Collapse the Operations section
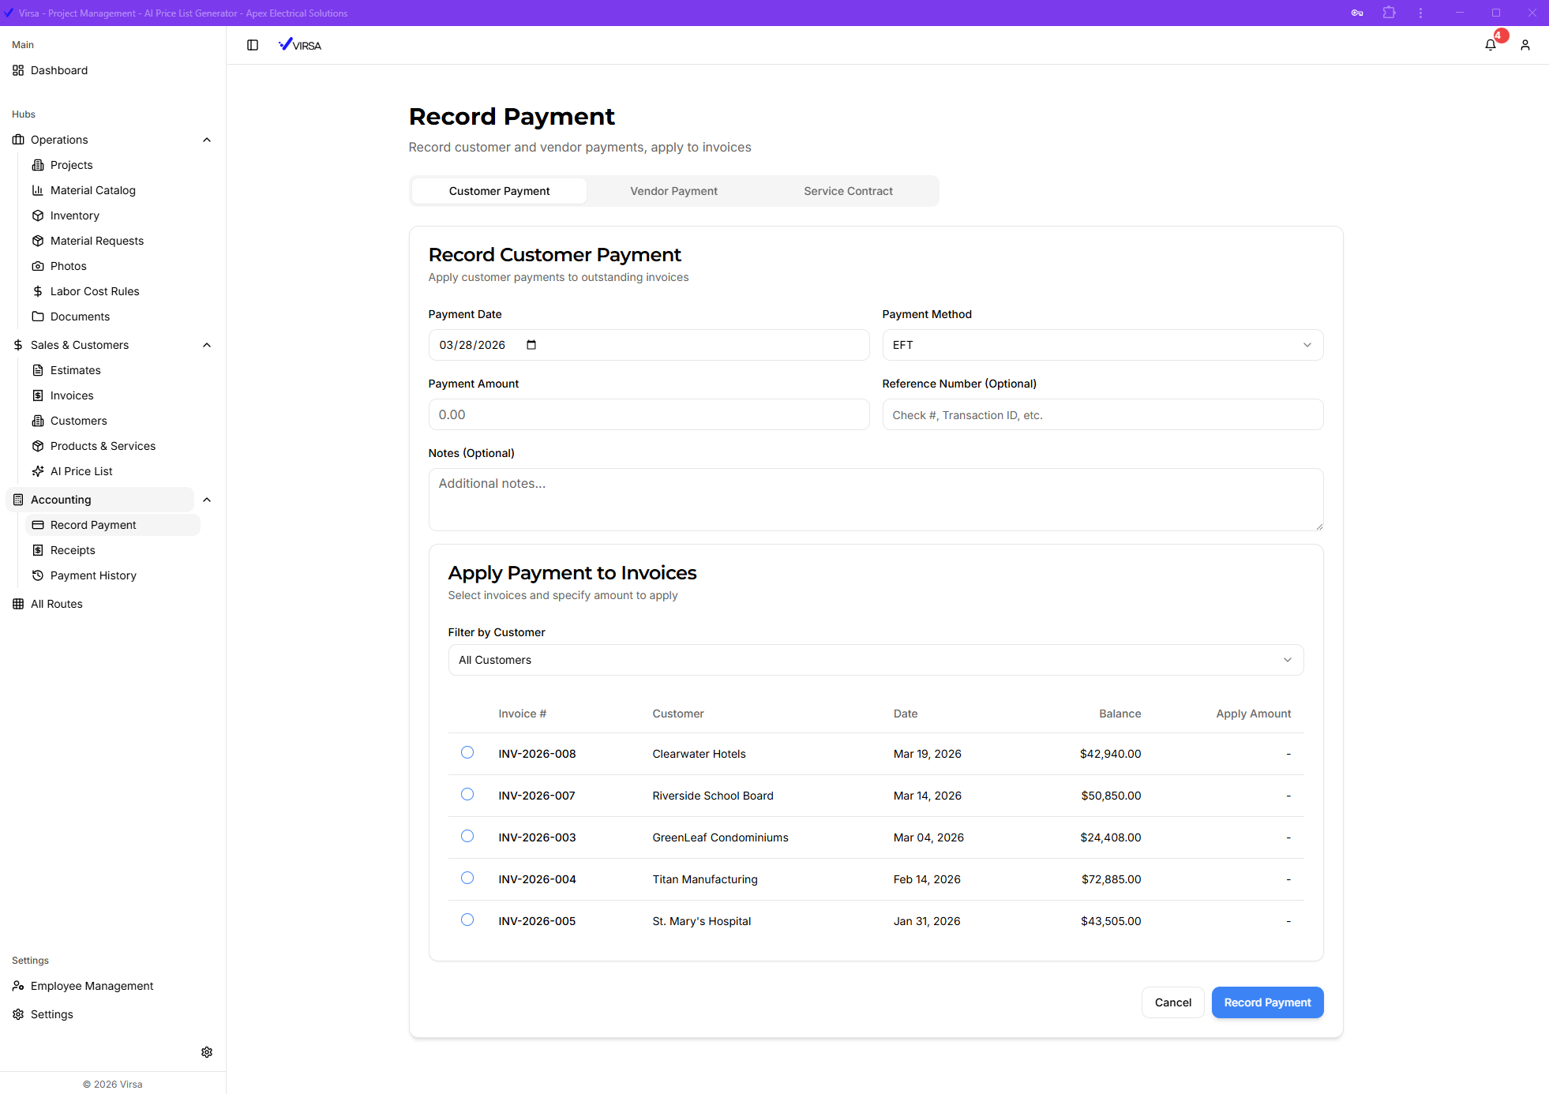 click(x=207, y=140)
